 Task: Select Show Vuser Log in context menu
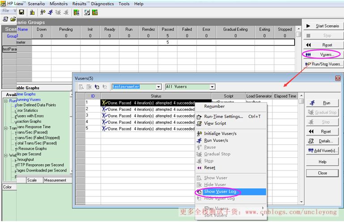(x=231, y=192)
